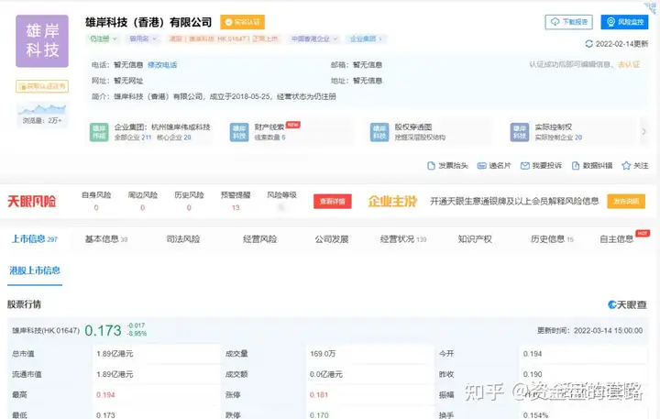Expand the 曾用名 dropdown

pos(143,39)
